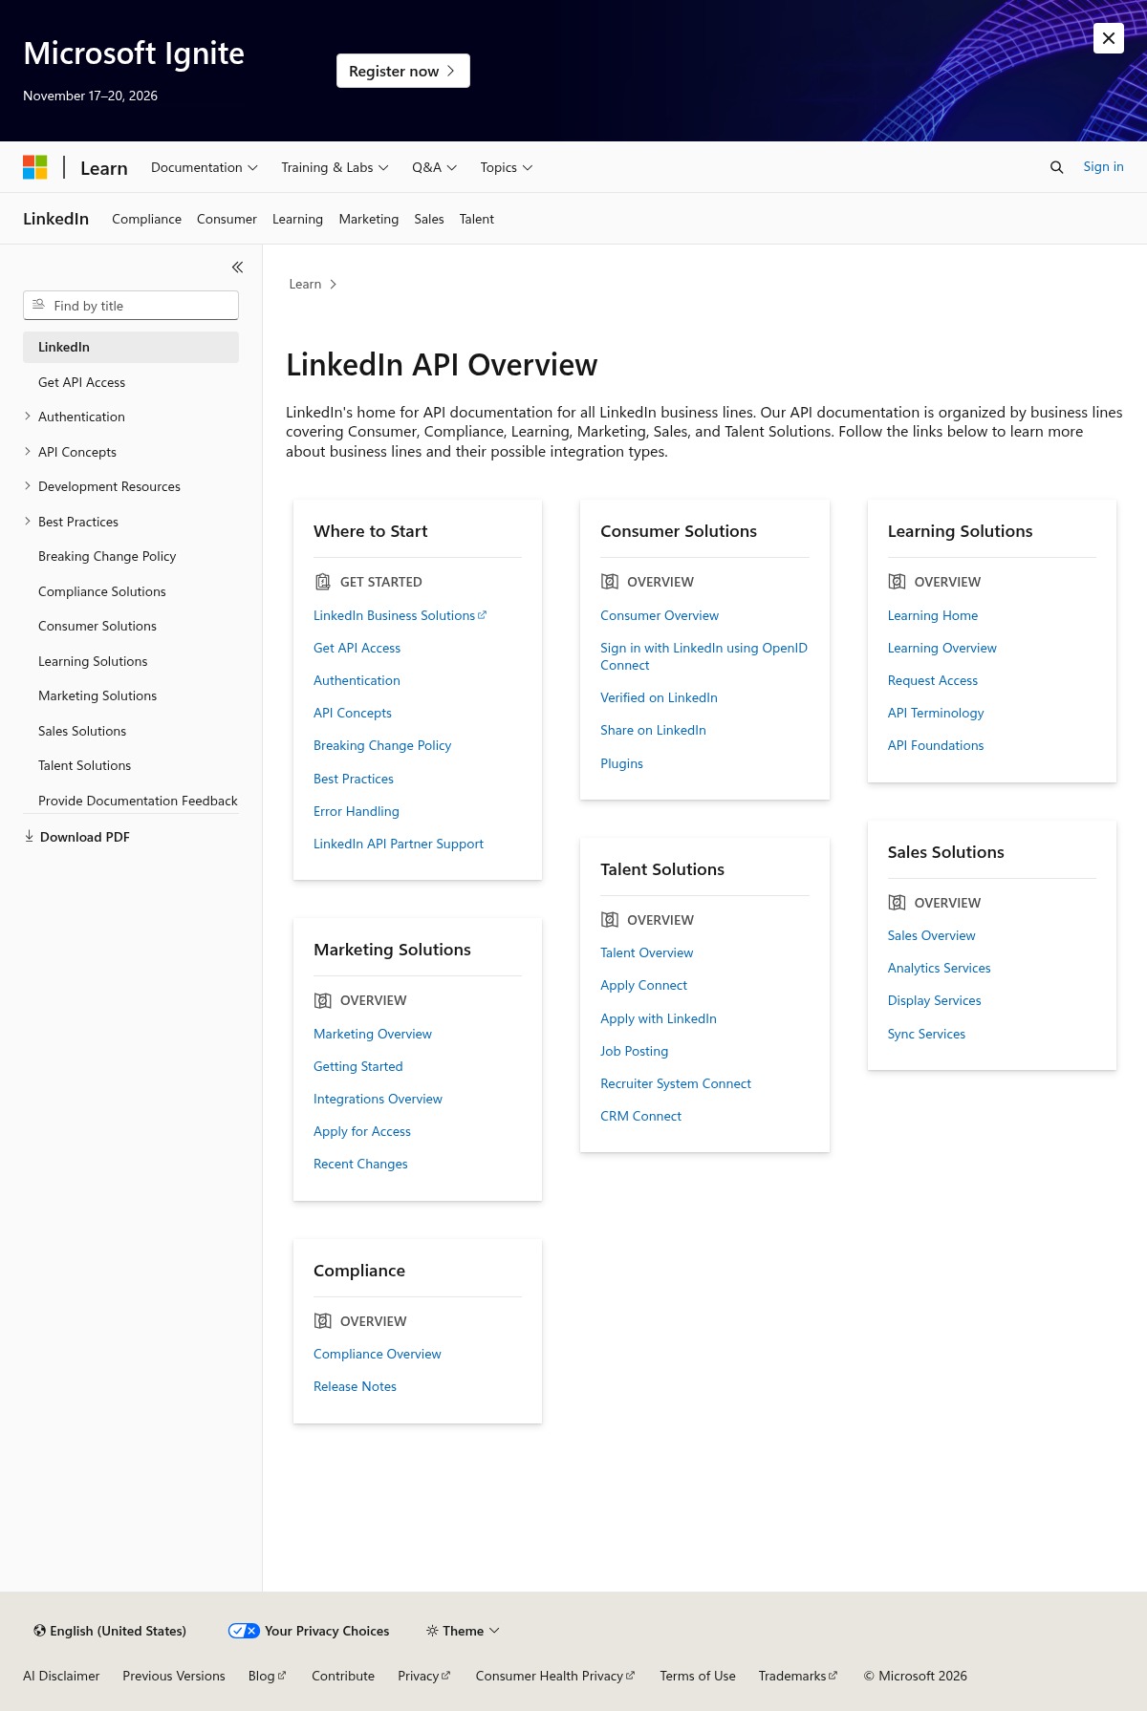Open the Training & Labs dropdown
The image size is (1147, 1711).
335,167
